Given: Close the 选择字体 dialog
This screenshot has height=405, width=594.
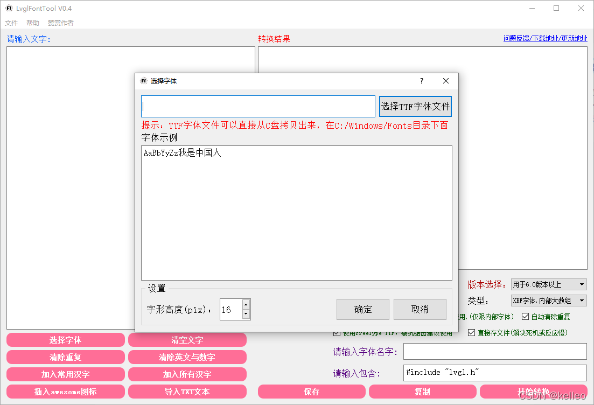Looking at the screenshot, I should [x=446, y=81].
